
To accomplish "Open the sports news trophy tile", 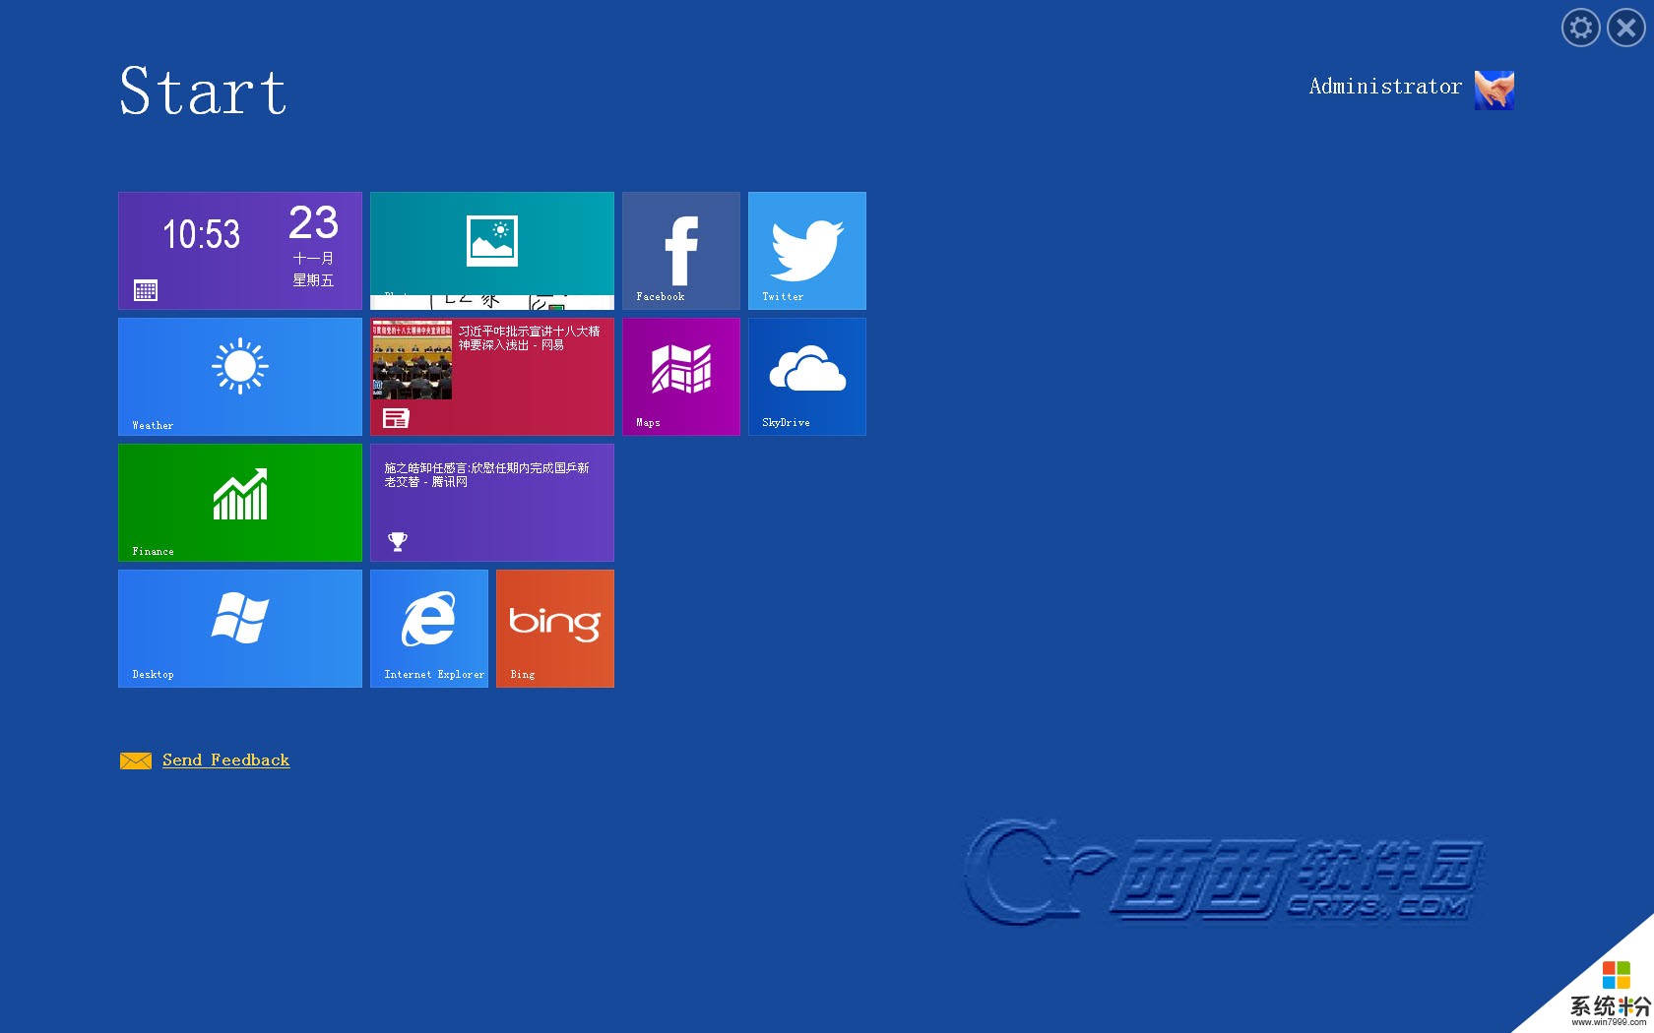I will click(491, 502).
